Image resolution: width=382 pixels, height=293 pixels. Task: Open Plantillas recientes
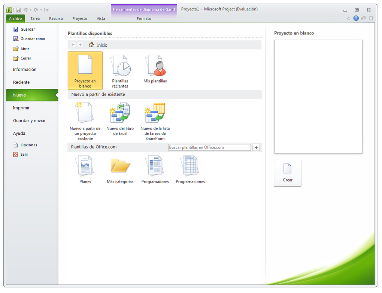[x=120, y=71]
